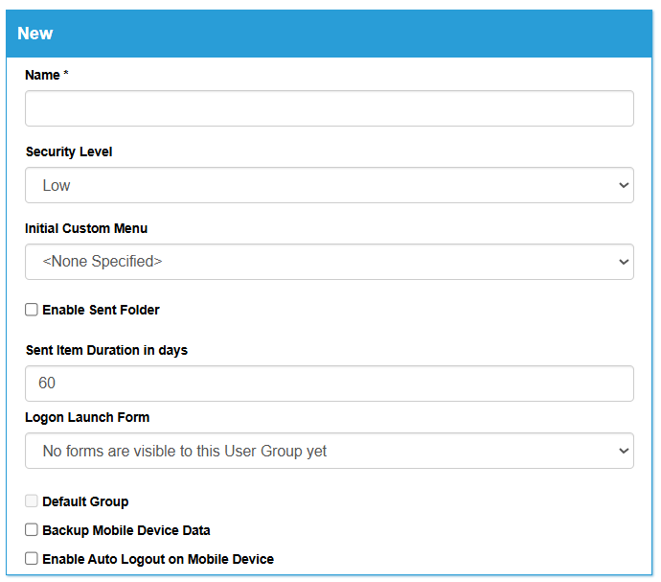The image size is (661, 582).
Task: Click into the Name text field
Action: pos(330,108)
